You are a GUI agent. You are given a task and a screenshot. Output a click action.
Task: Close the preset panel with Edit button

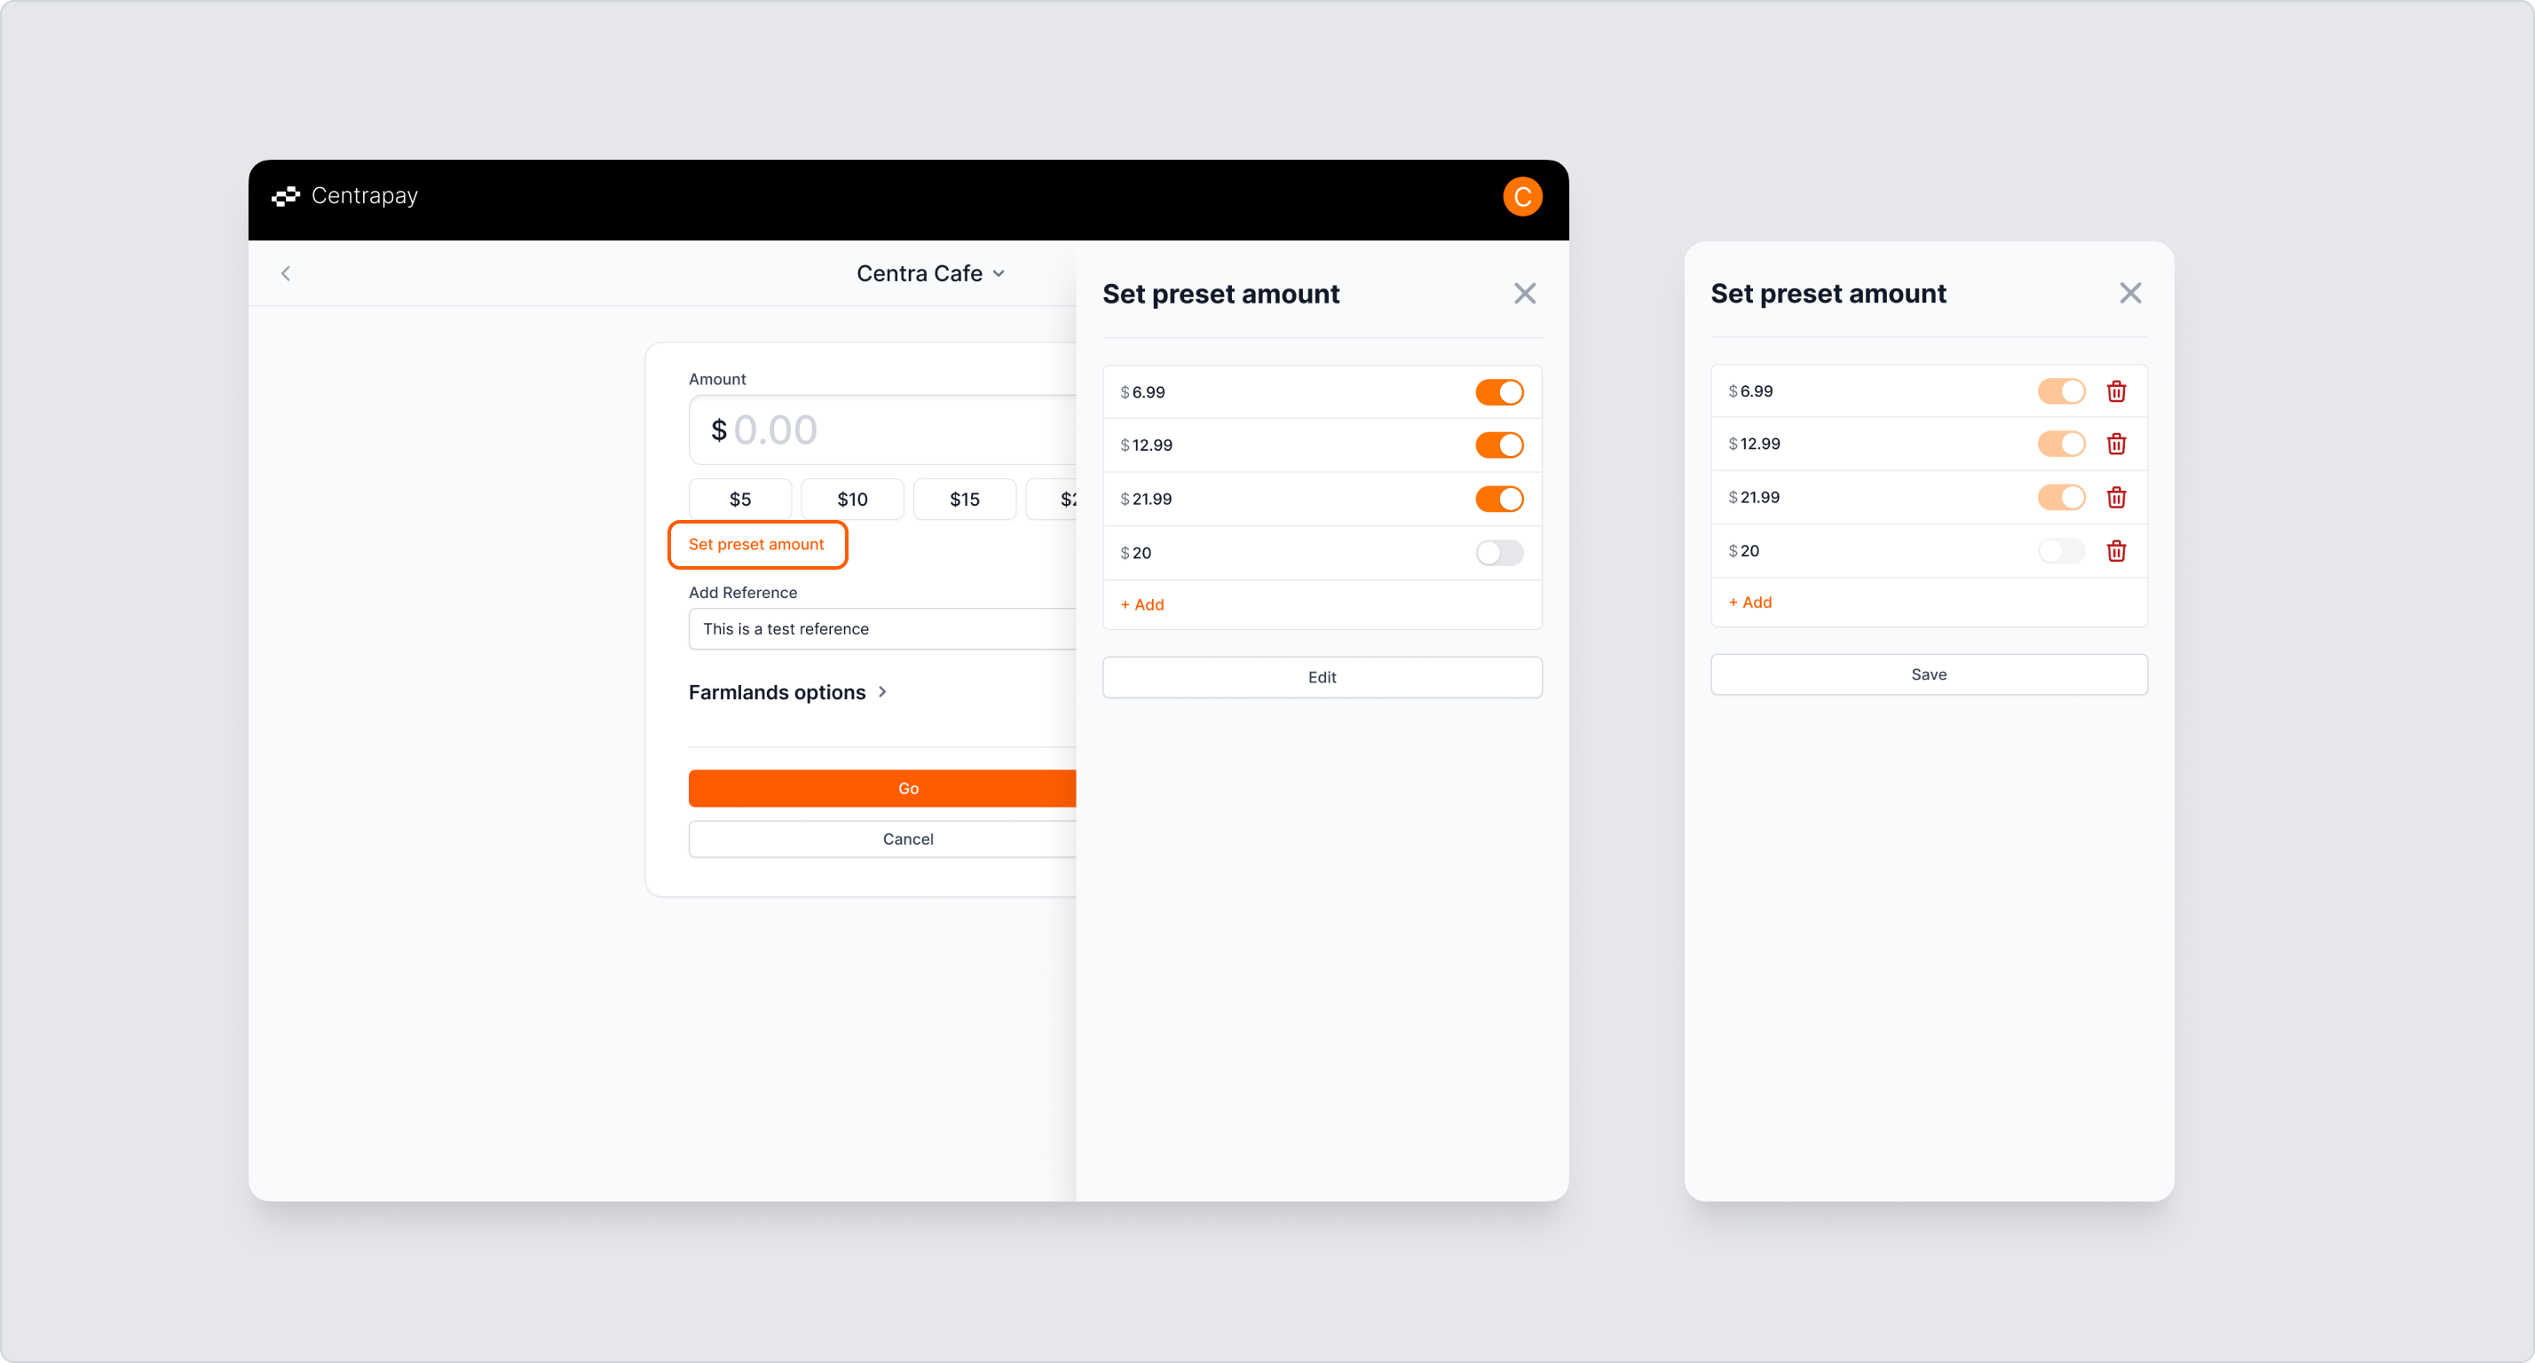pos(1524,293)
